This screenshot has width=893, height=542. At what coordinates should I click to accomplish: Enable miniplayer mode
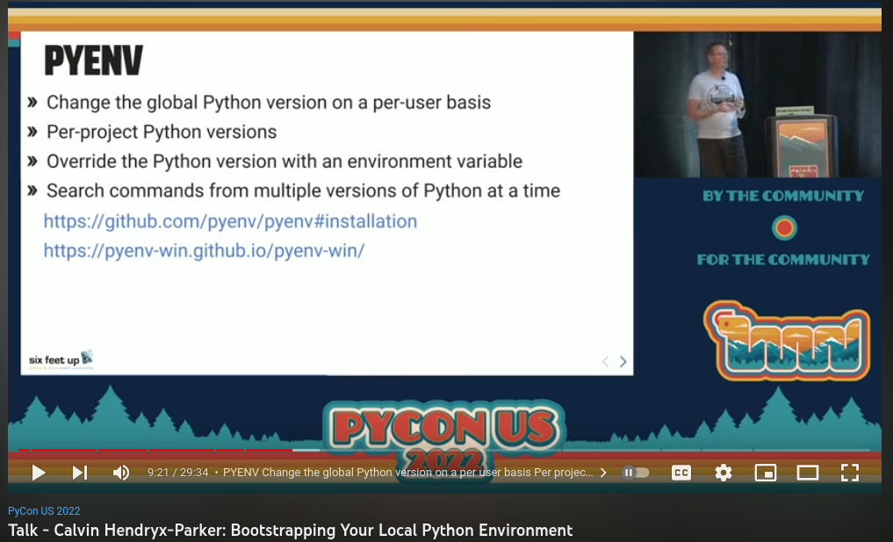(x=765, y=473)
